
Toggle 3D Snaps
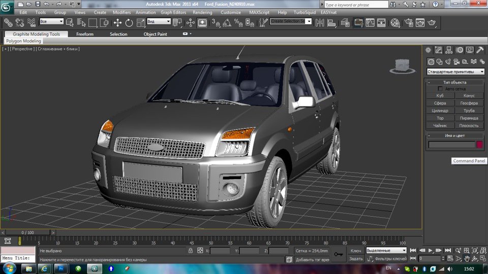point(216,23)
